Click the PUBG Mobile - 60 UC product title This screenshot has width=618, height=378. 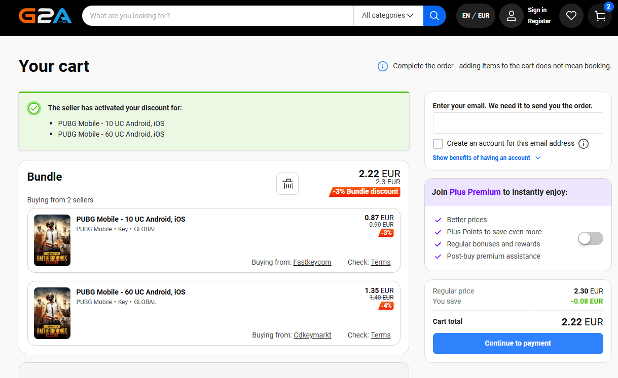131,292
